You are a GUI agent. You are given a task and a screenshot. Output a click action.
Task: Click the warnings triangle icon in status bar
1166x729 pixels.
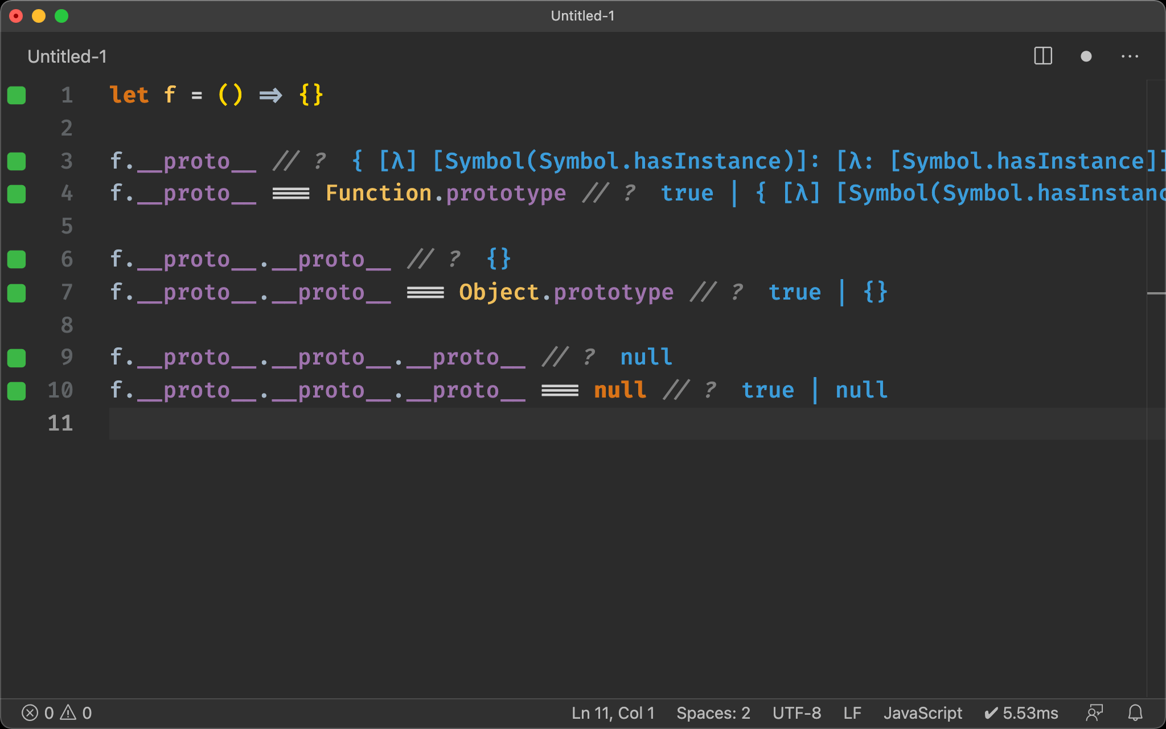68,712
